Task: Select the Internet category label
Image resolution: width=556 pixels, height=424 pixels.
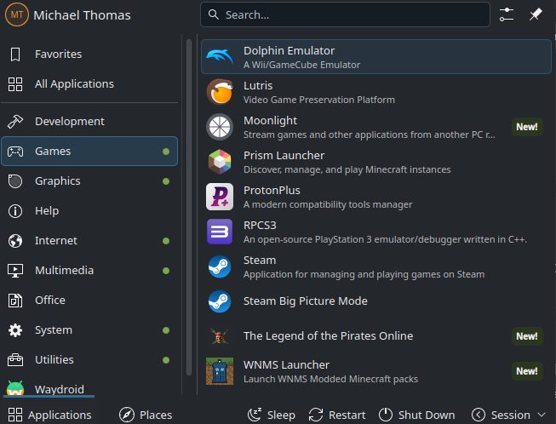Action: 56,241
